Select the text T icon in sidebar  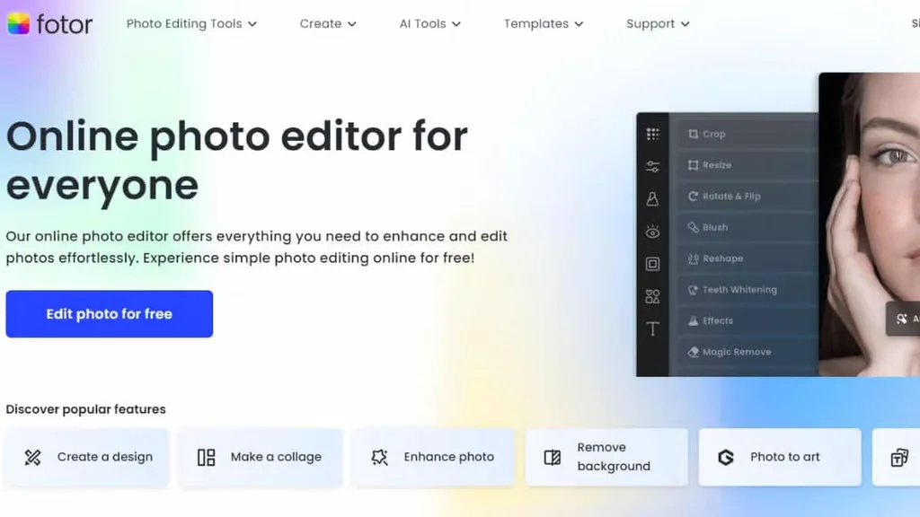[x=653, y=329]
